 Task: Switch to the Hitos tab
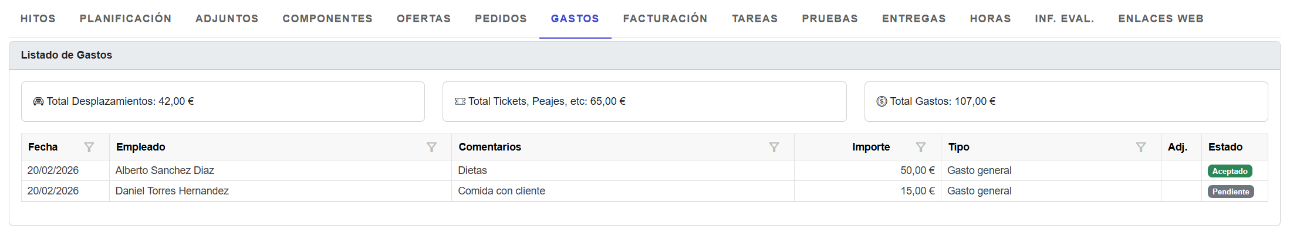pyautogui.click(x=38, y=19)
